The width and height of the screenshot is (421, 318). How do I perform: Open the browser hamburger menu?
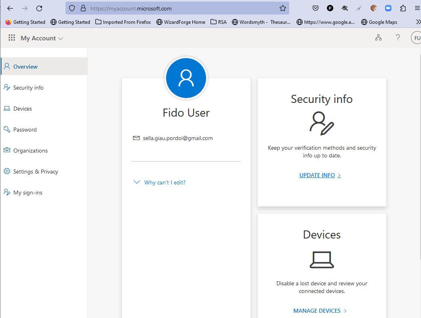tap(417, 8)
